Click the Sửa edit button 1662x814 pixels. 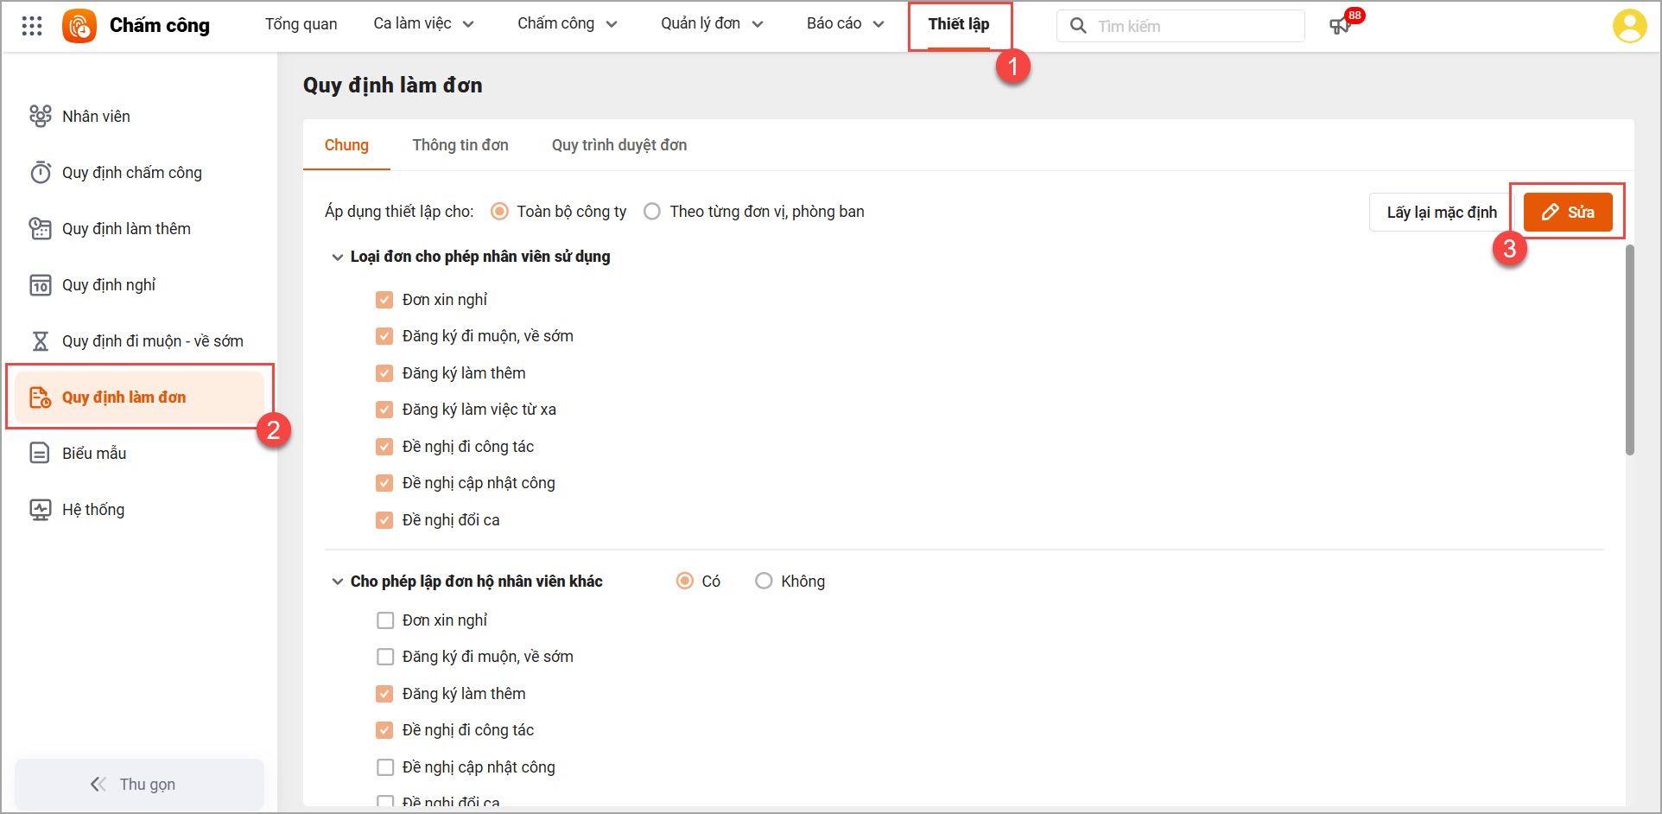click(x=1568, y=212)
